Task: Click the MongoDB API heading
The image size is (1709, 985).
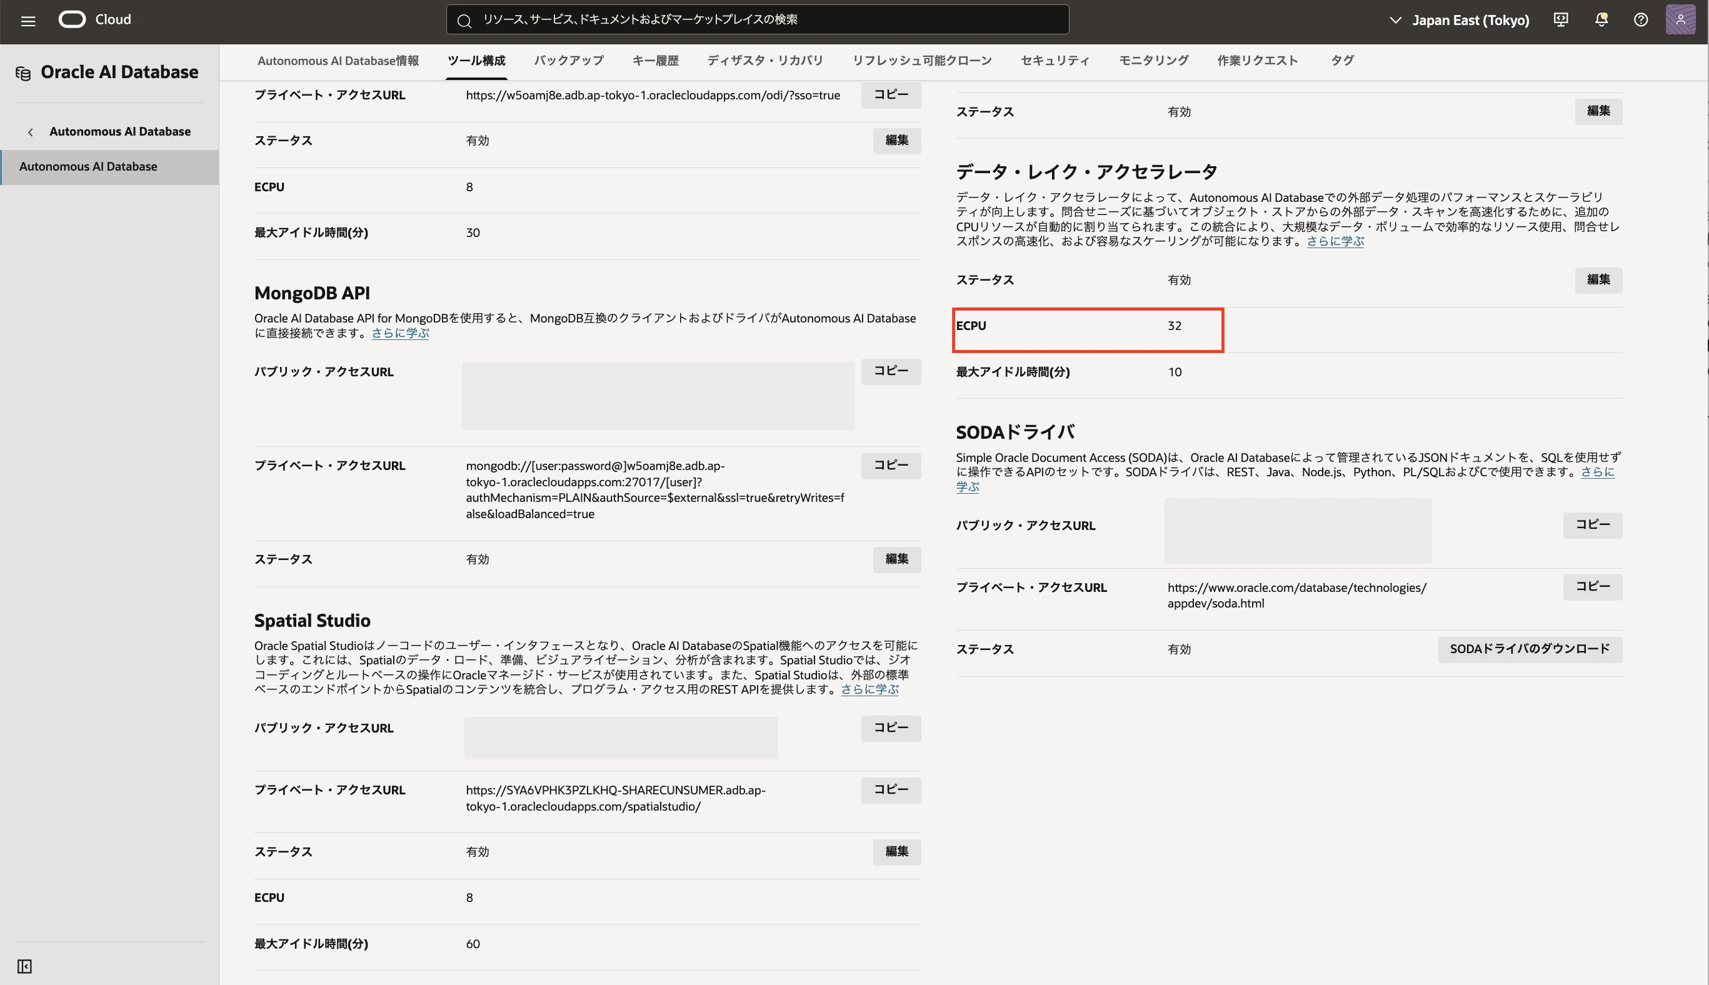Action: click(x=312, y=294)
